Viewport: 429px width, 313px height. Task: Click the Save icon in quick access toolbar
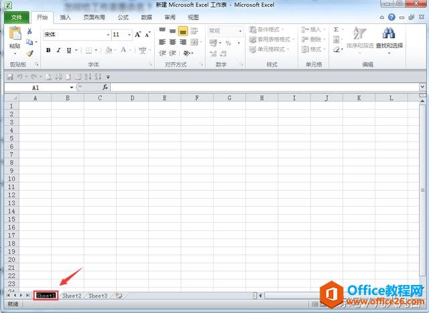tap(11, 77)
